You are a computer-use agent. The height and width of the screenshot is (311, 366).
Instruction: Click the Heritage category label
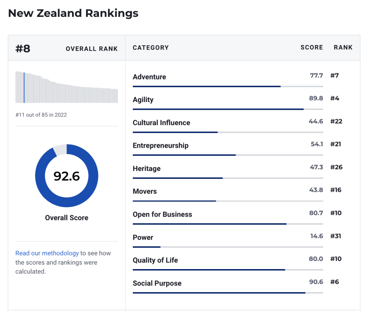pos(147,169)
